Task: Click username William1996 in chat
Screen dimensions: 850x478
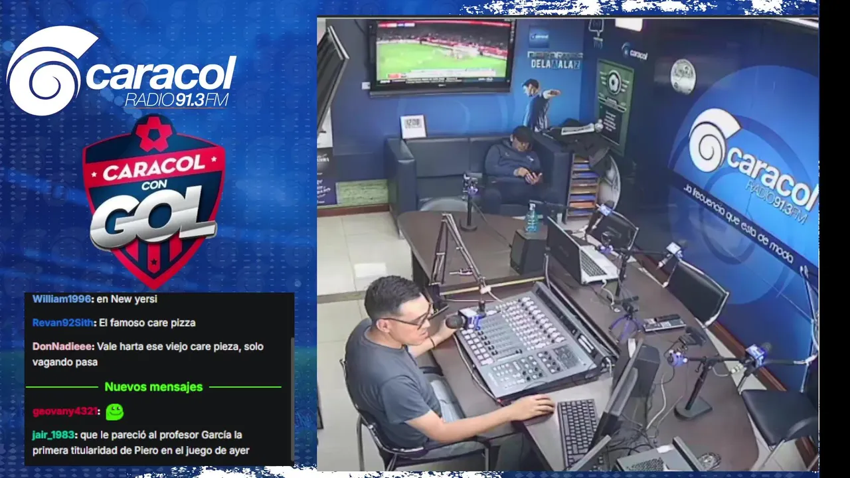Action: 62,299
